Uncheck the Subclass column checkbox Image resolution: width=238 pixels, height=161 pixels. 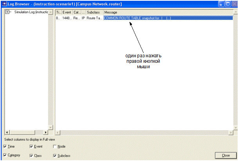55,156
